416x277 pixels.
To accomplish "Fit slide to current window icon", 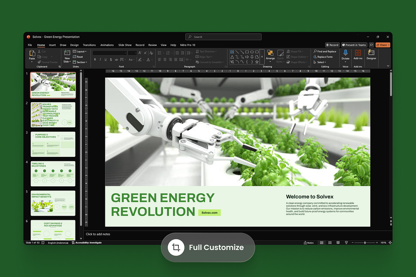I will [390, 243].
